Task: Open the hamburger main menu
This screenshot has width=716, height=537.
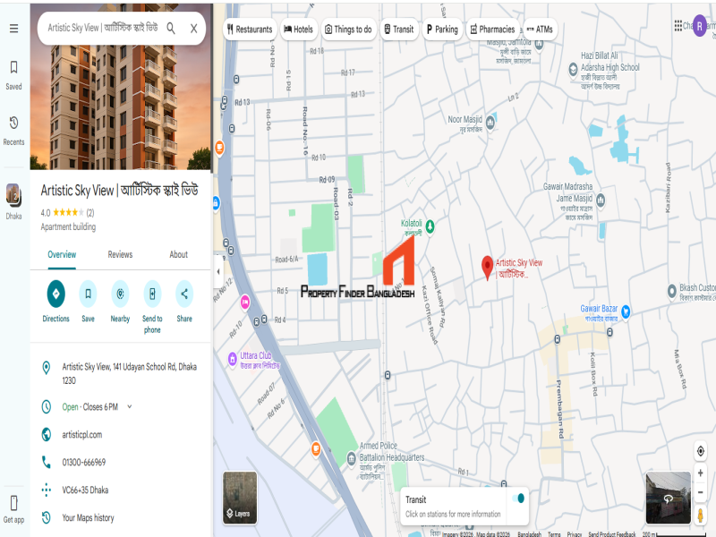Action: (13, 29)
